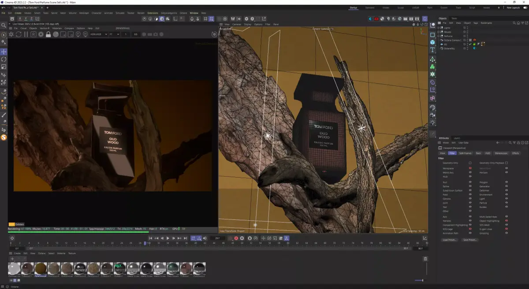529x289 pixels.
Task: Add a Light object from the palette
Action: tap(432, 122)
